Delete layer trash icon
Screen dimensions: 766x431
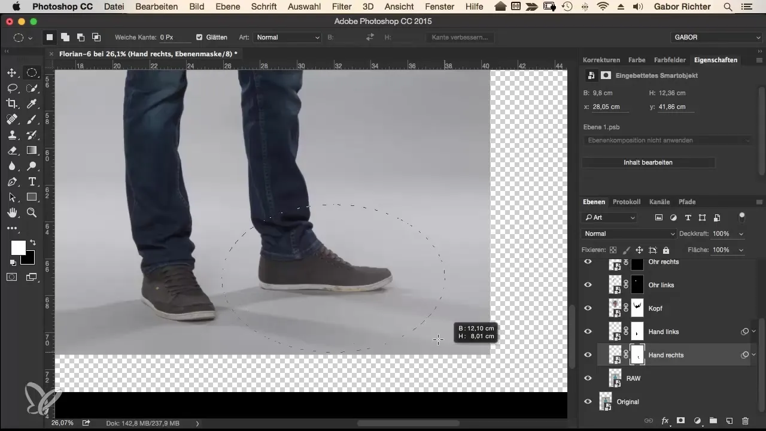745,421
